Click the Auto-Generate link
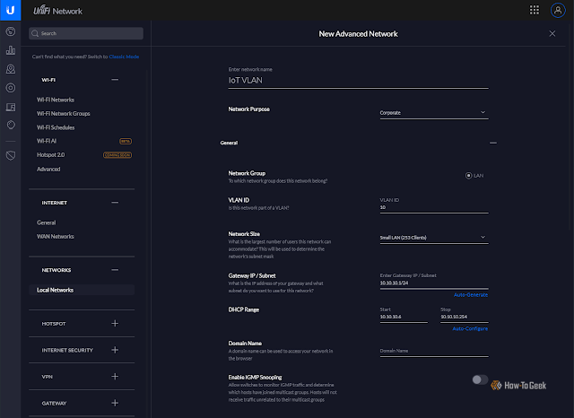 point(470,294)
